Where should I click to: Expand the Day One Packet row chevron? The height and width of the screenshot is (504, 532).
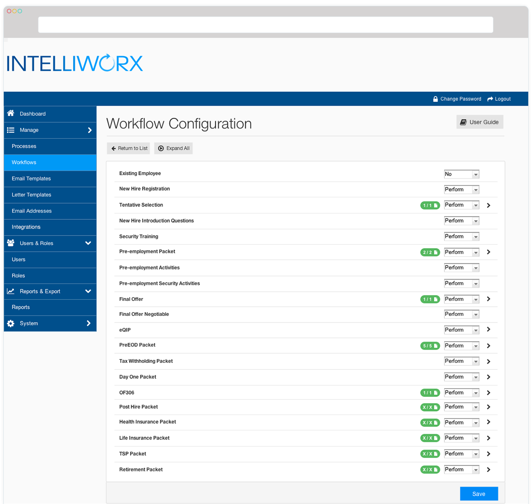(489, 377)
